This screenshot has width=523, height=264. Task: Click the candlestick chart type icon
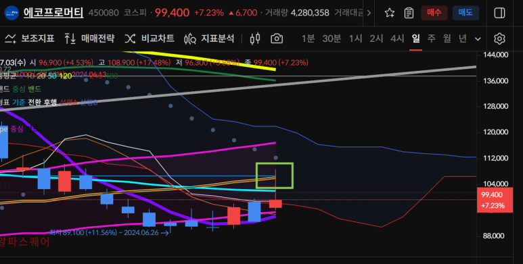coord(255,38)
